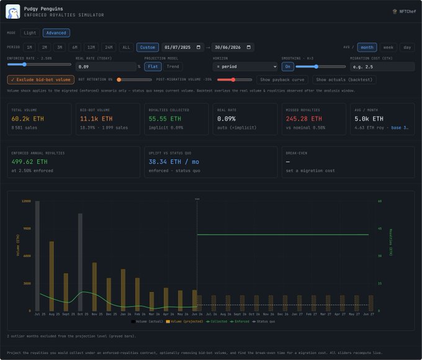Click the end date 30/06/2026 field
422x360 pixels.
[233, 47]
